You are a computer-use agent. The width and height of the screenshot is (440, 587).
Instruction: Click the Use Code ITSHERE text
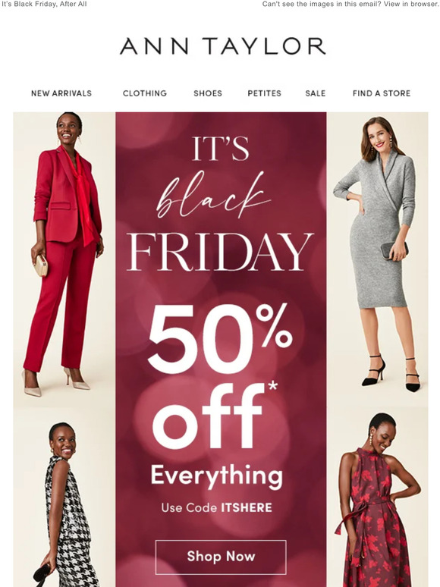click(x=217, y=508)
